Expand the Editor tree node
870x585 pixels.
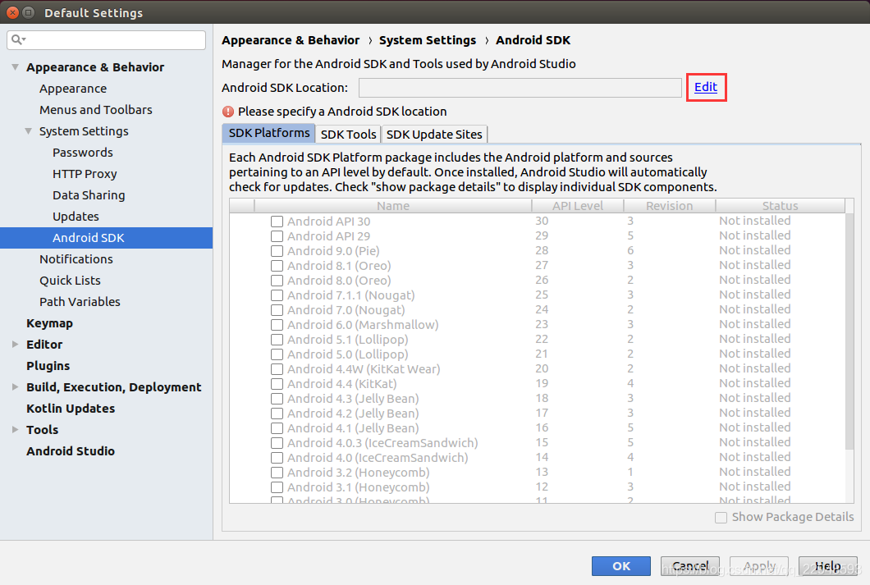(15, 345)
